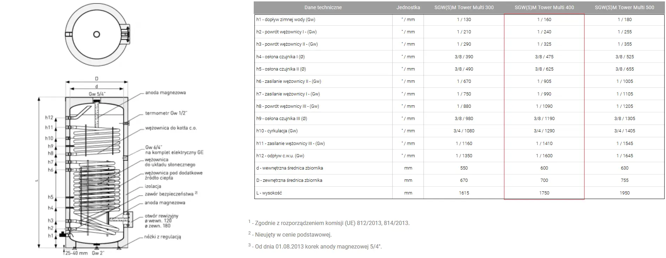
Task: Select the SGW(S)M Tower Multi 400 column header
Action: pyautogui.click(x=544, y=7)
